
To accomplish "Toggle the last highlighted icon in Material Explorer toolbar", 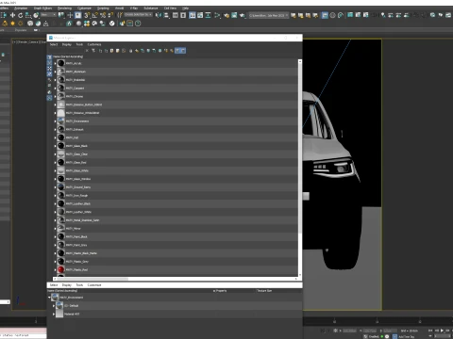I will [x=183, y=51].
